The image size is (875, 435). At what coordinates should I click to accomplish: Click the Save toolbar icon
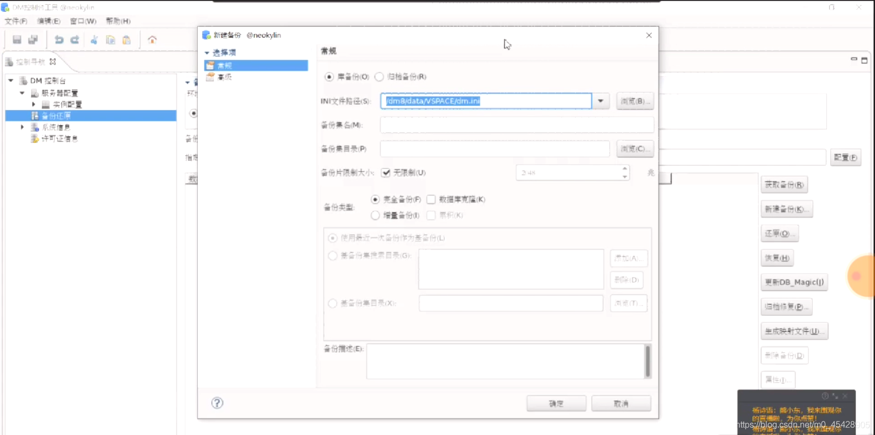pos(17,40)
